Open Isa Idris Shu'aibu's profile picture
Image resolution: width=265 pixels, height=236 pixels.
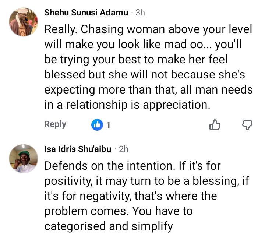click(x=23, y=158)
